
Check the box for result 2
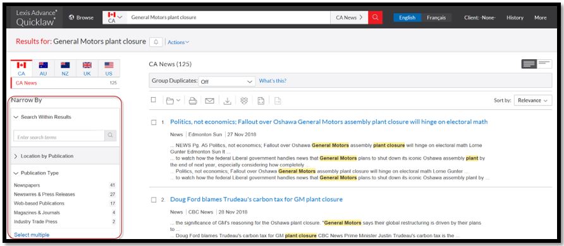(x=154, y=200)
